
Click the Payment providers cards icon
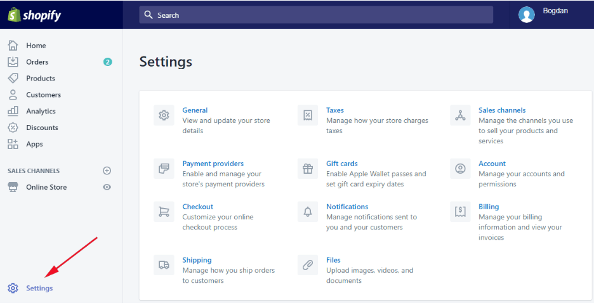tap(164, 169)
